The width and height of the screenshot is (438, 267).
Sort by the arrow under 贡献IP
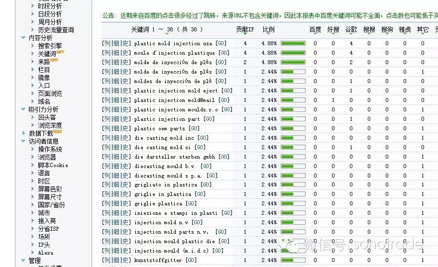(x=245, y=34)
